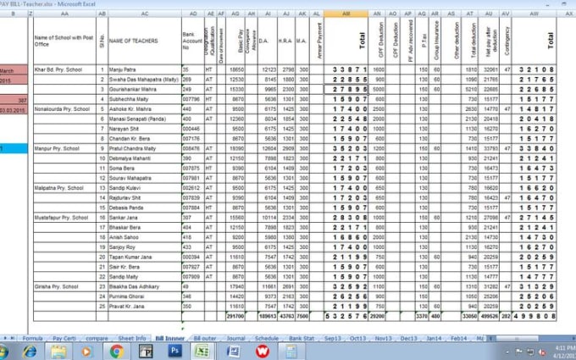This screenshot has height=360, width=576.
Task: Select the 'Khar Bd. Pry. School' cell
Action: click(64, 69)
